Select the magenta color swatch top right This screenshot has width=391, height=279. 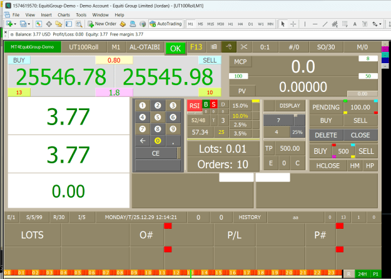pos(385,49)
